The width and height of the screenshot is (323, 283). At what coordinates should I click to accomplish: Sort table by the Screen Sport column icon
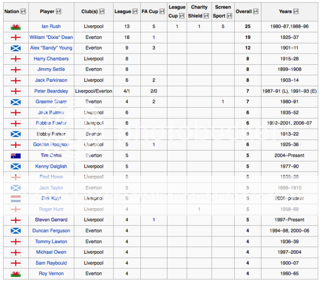pos(230,16)
